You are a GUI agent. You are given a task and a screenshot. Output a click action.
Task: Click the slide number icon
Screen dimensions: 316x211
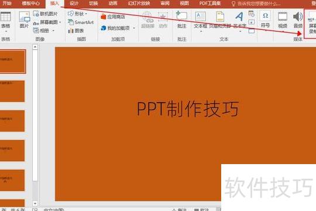click(x=251, y=22)
